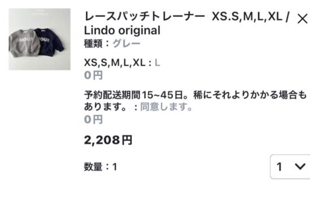Click the 同意します agreement text
Viewport: 310px width, 198px height.
pyautogui.click(x=166, y=107)
